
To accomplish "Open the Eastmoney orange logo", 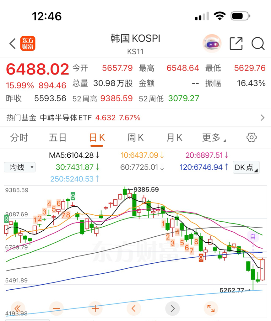I will click(x=28, y=43).
